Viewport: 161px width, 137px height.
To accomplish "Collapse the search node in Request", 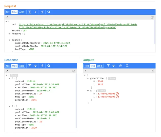I will point(10,40).
